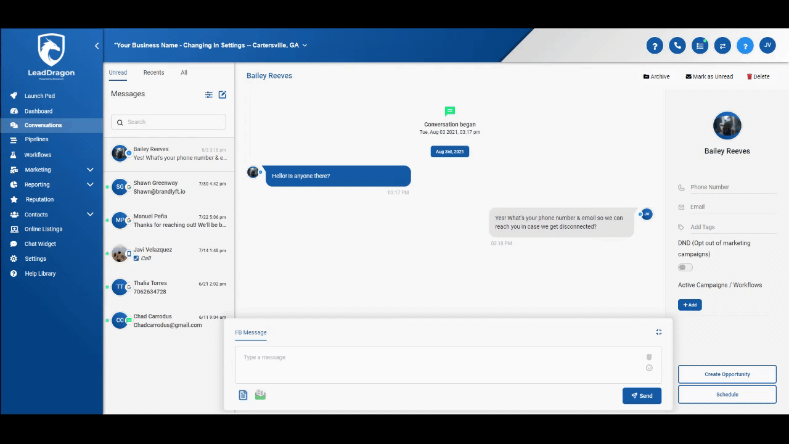
Task: Click the Create Opportunity button
Action: (727, 374)
